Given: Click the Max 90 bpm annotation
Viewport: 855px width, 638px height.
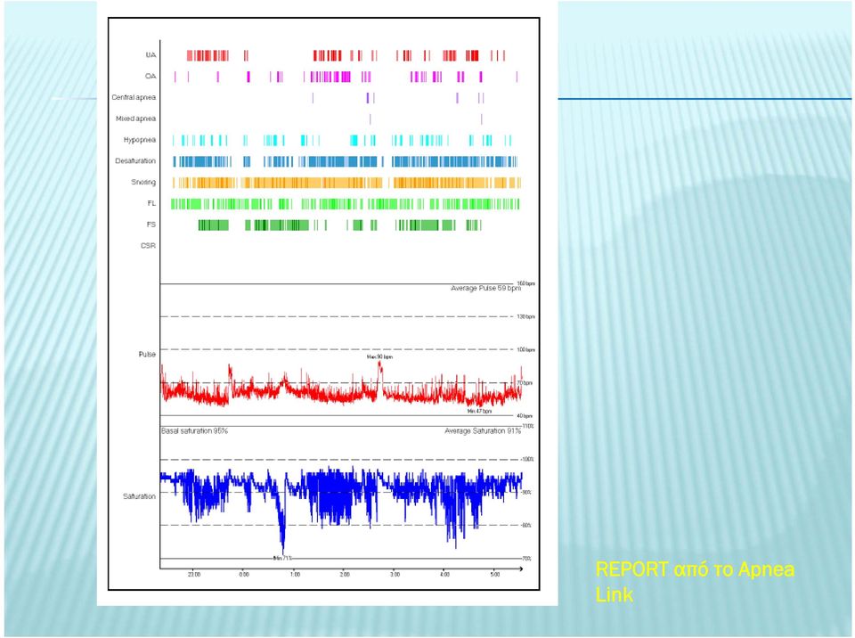Looking at the screenshot, I should coord(379,356).
